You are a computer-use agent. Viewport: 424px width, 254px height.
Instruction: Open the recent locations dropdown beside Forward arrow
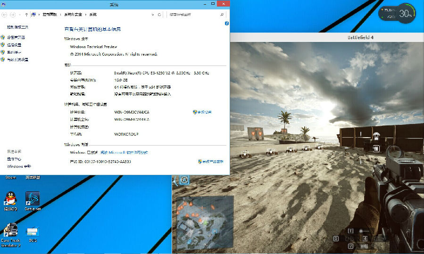20,15
